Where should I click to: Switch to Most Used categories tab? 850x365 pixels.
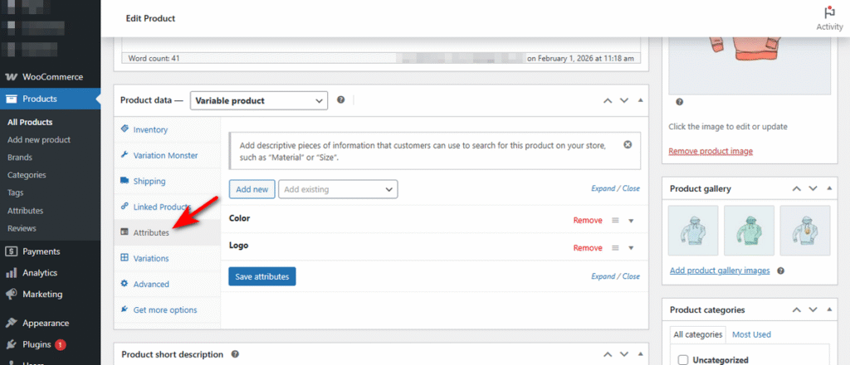pyautogui.click(x=751, y=334)
